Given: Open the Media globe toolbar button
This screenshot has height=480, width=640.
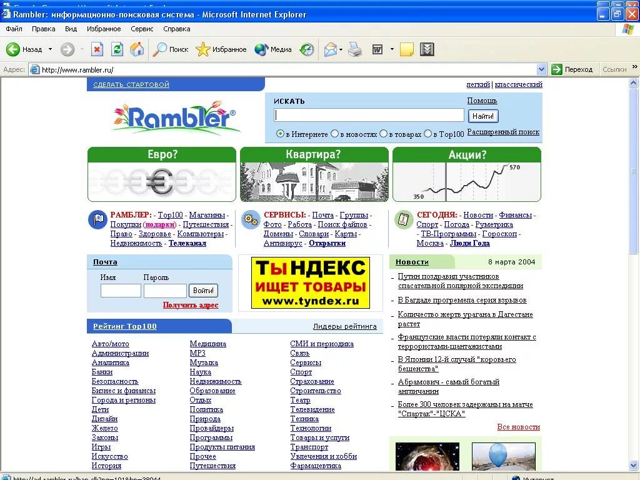Looking at the screenshot, I should 272,49.
